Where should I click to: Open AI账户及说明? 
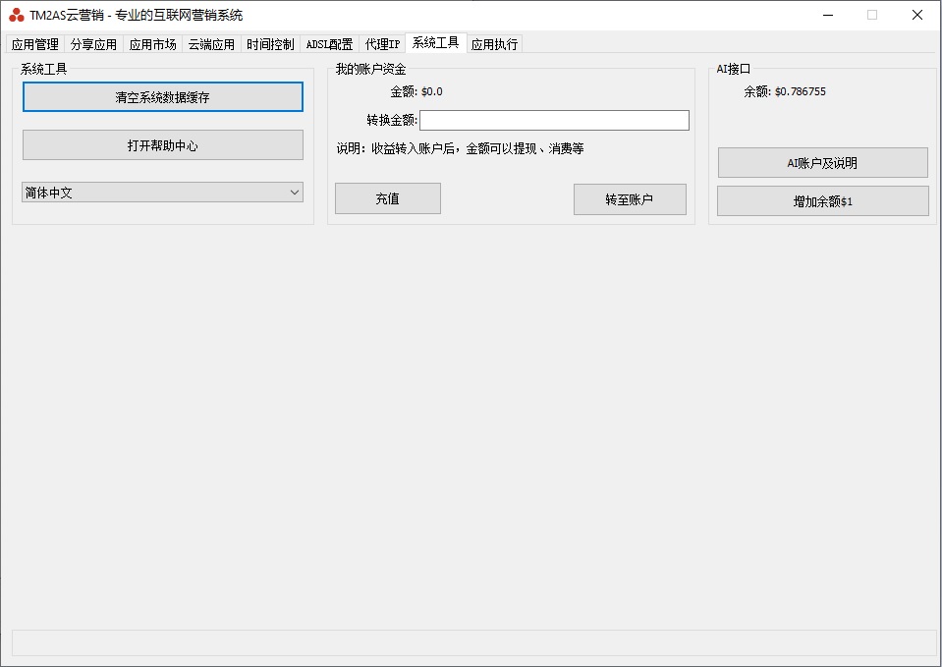click(x=822, y=163)
